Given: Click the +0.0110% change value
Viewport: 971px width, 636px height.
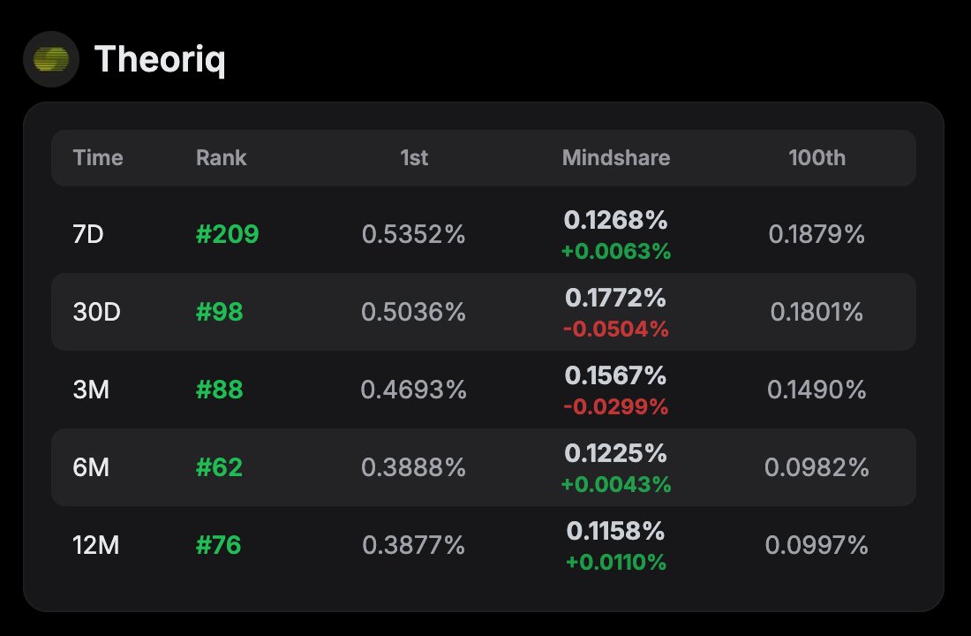Looking at the screenshot, I should click(x=615, y=562).
